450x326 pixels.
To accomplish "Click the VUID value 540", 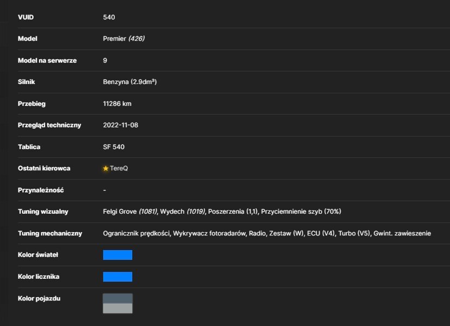I will pos(109,17).
